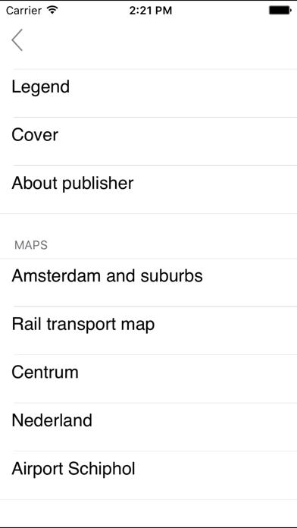
Task: Tap the battery indicator icon
Action: (x=280, y=11)
